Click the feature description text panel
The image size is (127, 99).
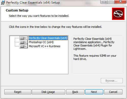point(97,55)
